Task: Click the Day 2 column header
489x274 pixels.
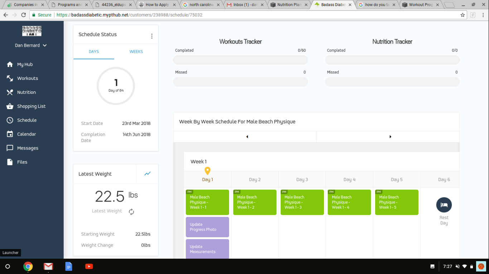Action: [255, 179]
